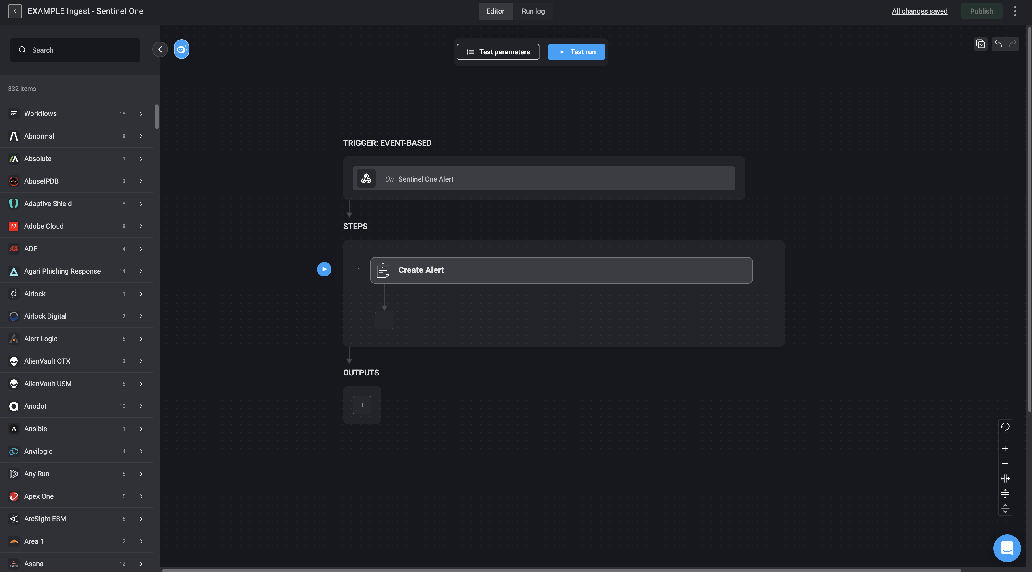Redo the last canvas change
1032x572 pixels.
point(1012,44)
